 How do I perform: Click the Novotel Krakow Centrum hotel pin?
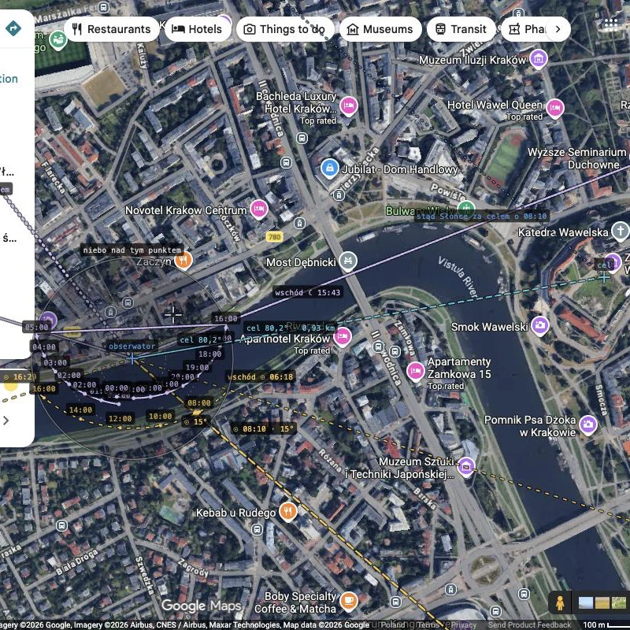259,209
